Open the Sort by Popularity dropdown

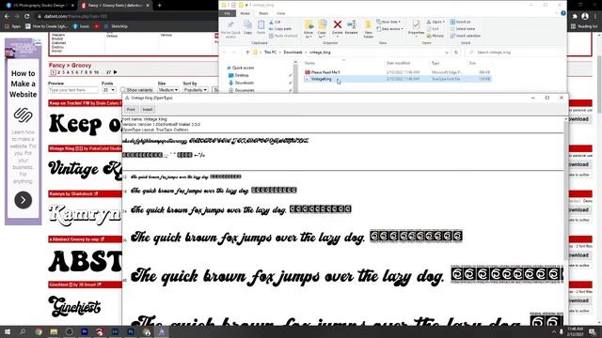point(196,90)
